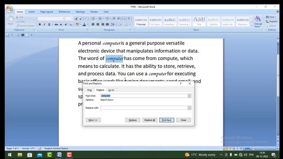Expand the Paragraph group dialog launcher
Image resolution: width=283 pixels, height=159 pixels.
tap(130, 30)
